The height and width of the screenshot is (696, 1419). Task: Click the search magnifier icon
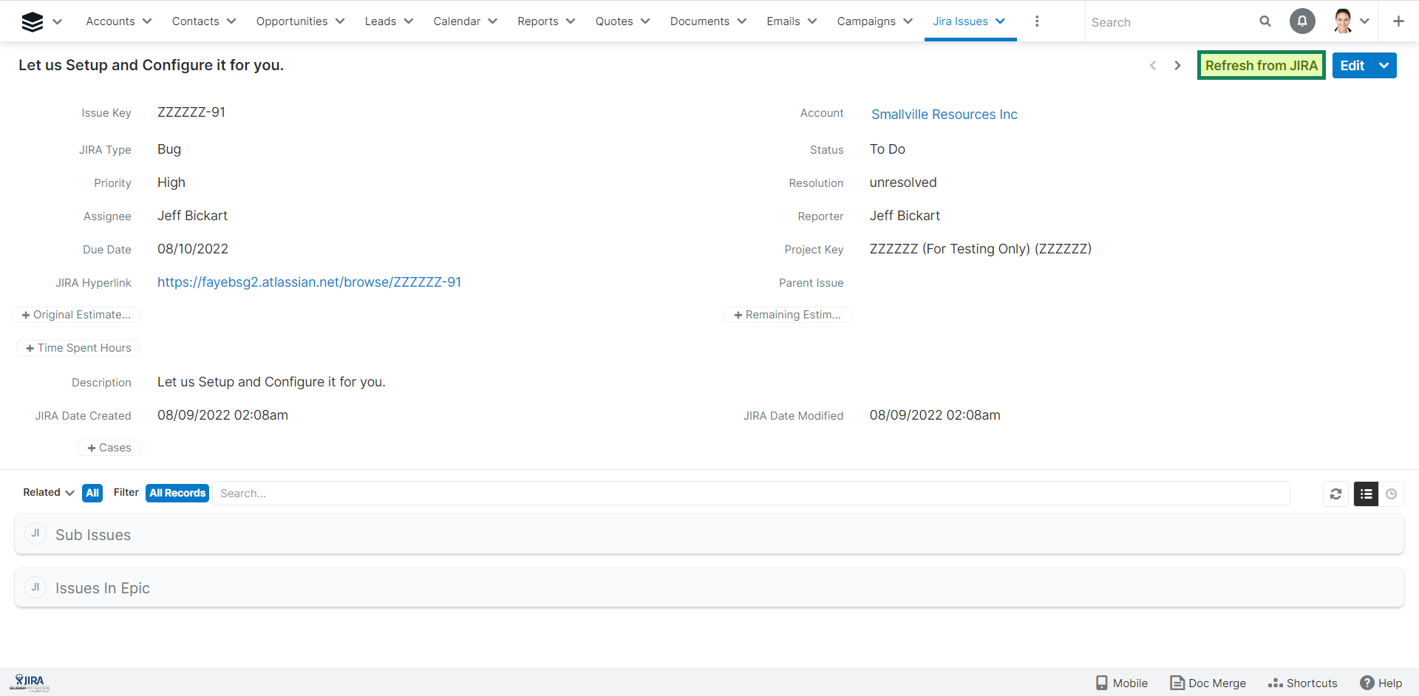click(1265, 21)
